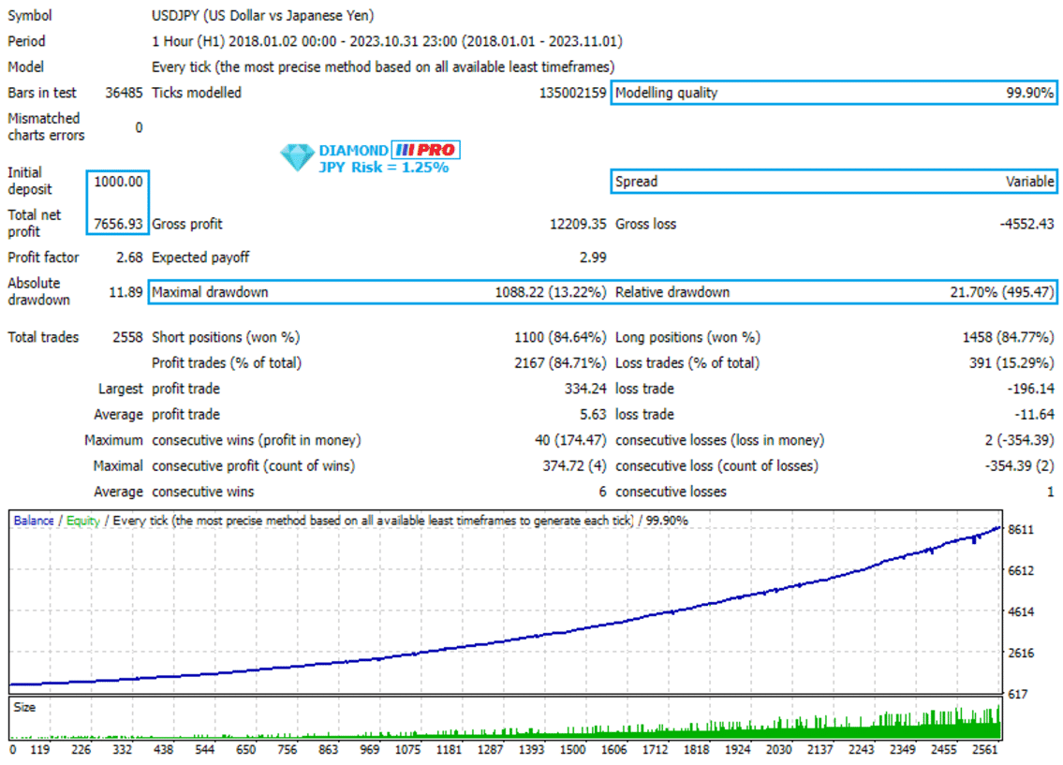Click the Spread 'Variable' value
The image size is (1063, 765).
1029,182
